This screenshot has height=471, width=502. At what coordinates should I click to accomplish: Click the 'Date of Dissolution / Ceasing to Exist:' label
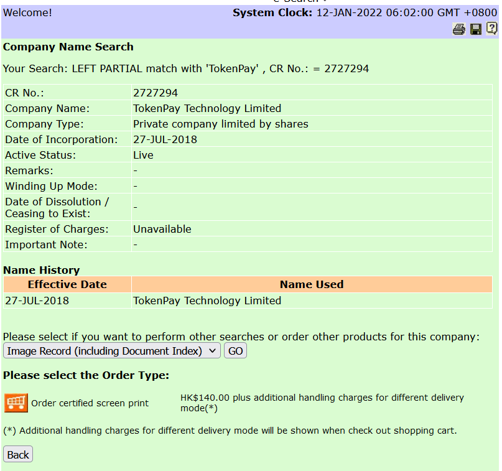pos(57,207)
